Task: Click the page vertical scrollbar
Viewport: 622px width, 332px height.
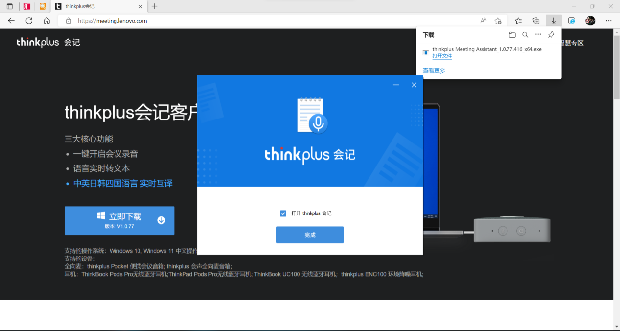Action: coord(617,69)
